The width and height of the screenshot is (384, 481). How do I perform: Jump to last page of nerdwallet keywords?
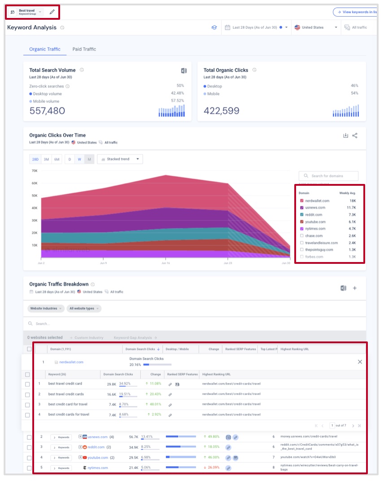coord(359,426)
